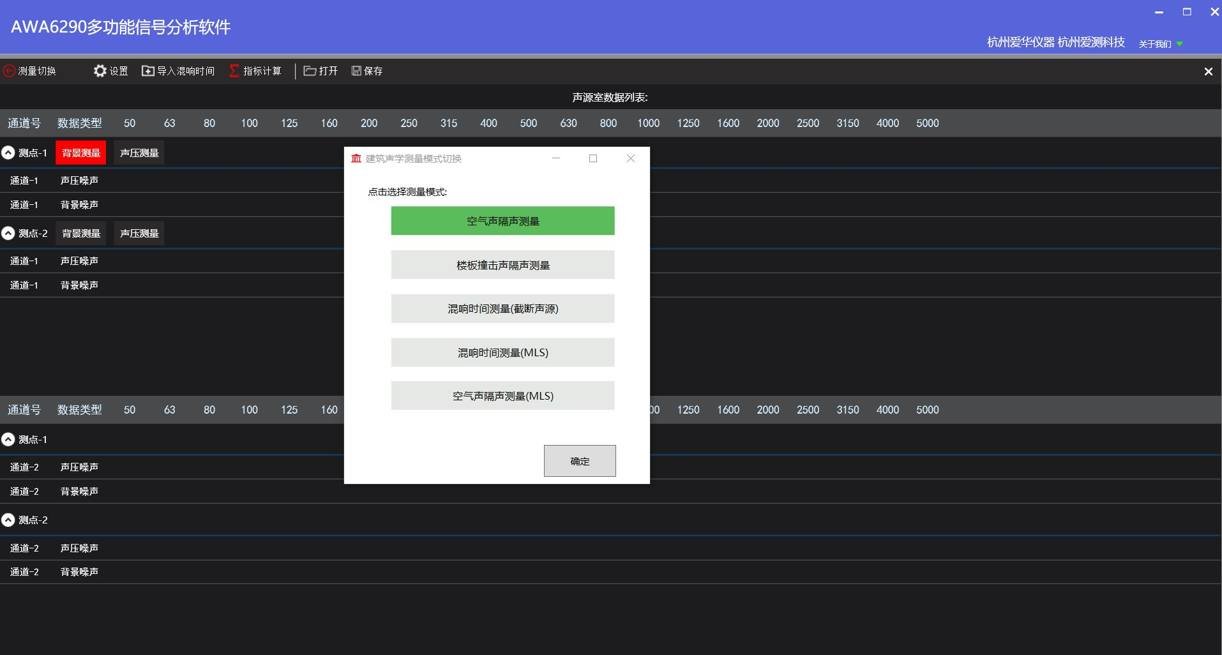Click the 测量切换 red arrow icon
1222x655 pixels.
click(x=9, y=71)
